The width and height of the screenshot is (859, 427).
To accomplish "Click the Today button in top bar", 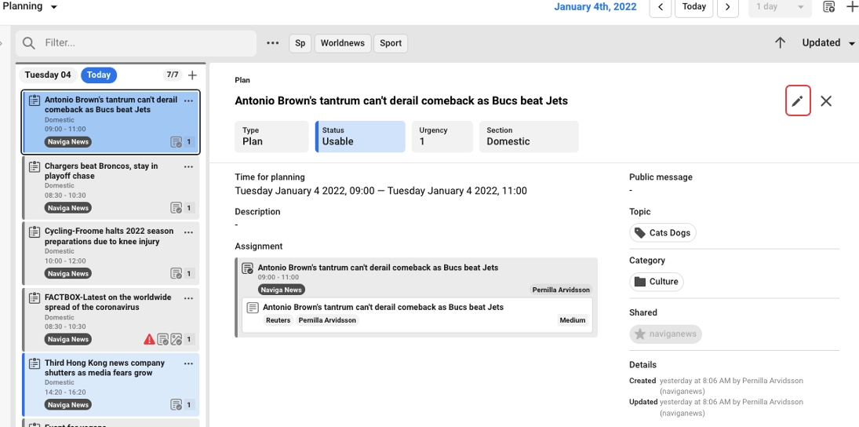I will click(693, 7).
